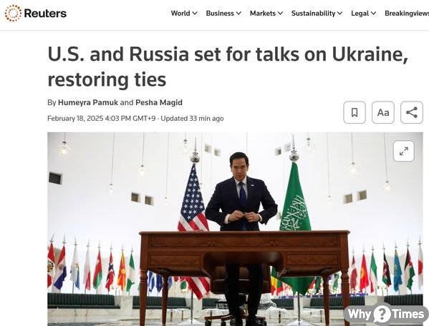
Task: Select the Markets navigation item
Action: click(263, 13)
